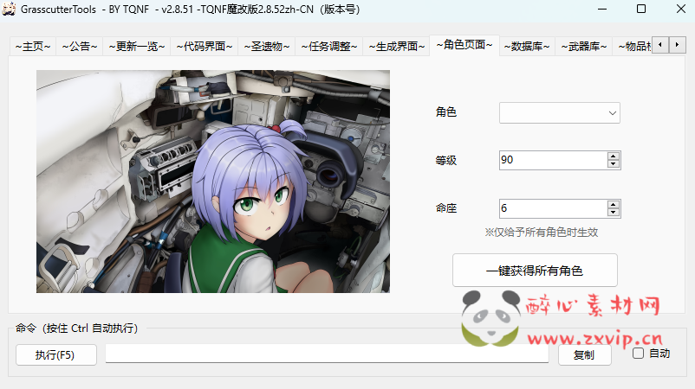Open the ~更新一览~ tab
695x389 pixels.
pyautogui.click(x=137, y=47)
